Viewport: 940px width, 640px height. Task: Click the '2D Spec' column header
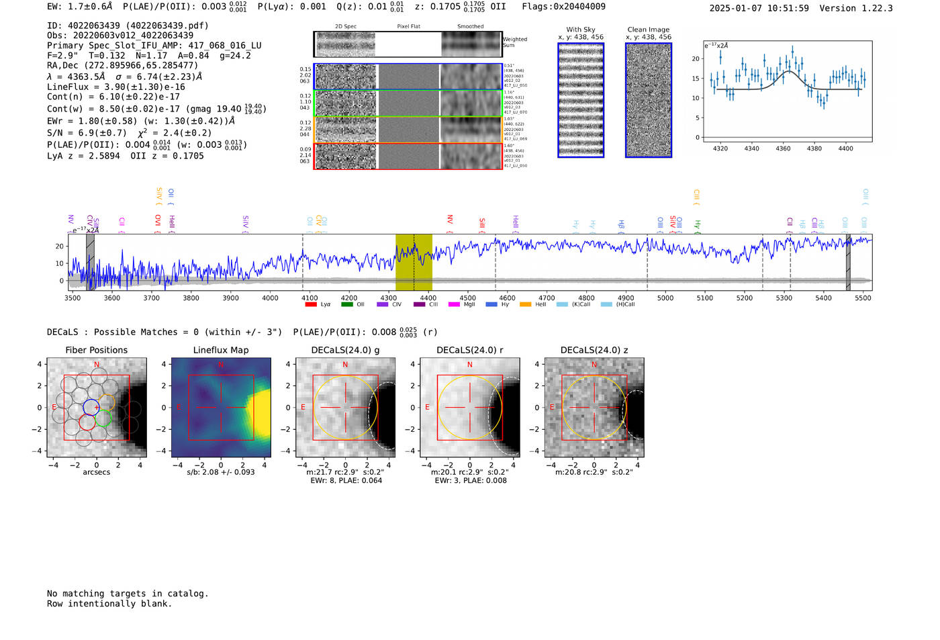click(x=346, y=26)
